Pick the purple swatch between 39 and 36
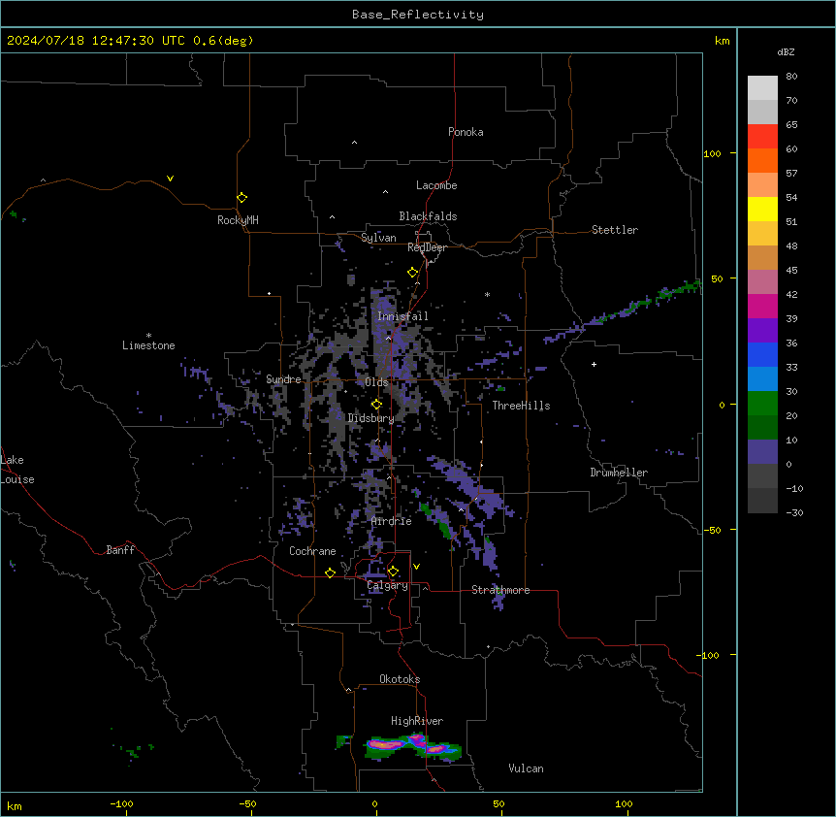The image size is (836, 817). click(x=762, y=330)
